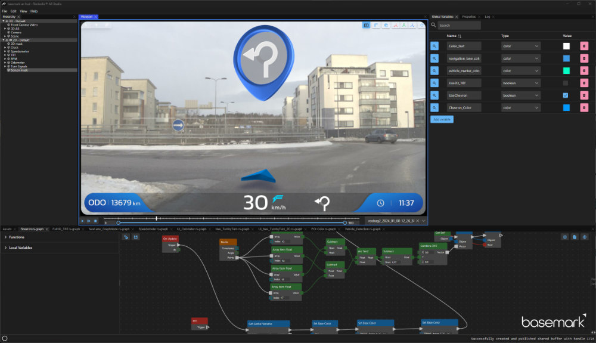Click the play button under the viewport
The width and height of the screenshot is (596, 343).
click(x=83, y=221)
